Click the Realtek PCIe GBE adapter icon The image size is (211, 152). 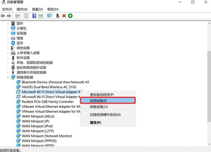click(x=19, y=102)
